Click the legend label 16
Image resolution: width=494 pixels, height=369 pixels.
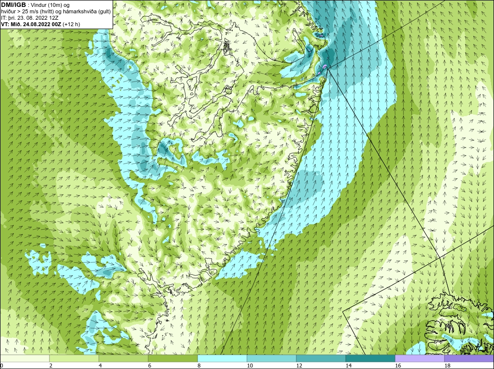pos(398,366)
